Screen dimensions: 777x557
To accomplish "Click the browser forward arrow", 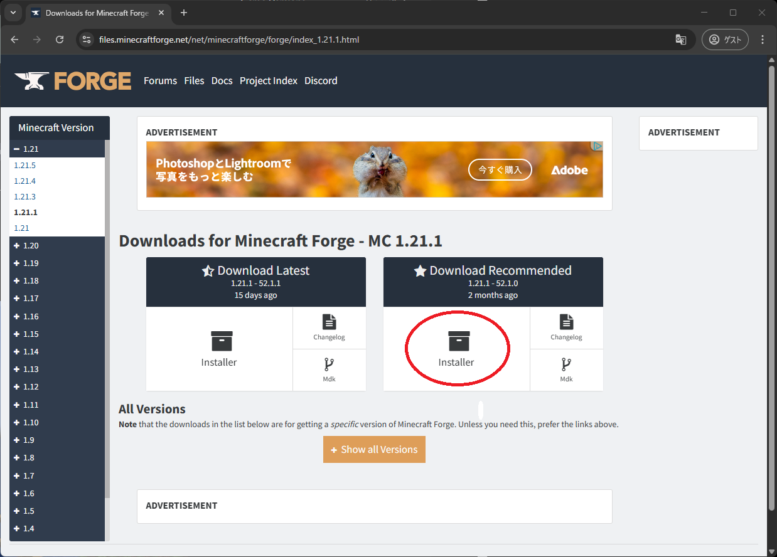I will click(37, 40).
